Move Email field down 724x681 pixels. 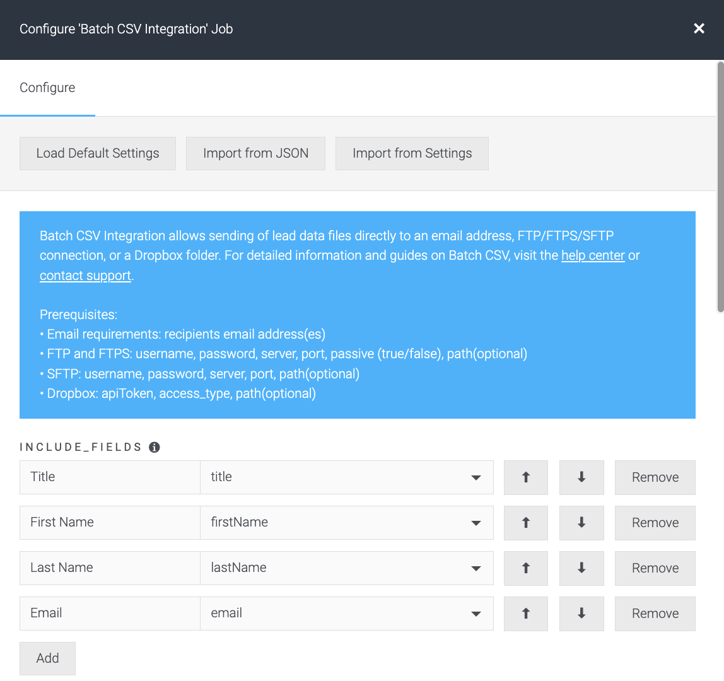[x=581, y=614]
